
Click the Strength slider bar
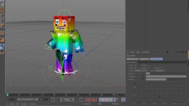(x=166, y=77)
